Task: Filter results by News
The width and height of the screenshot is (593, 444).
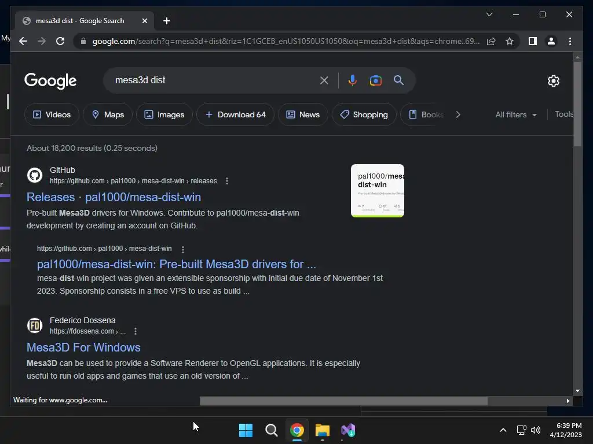Action: pos(303,114)
